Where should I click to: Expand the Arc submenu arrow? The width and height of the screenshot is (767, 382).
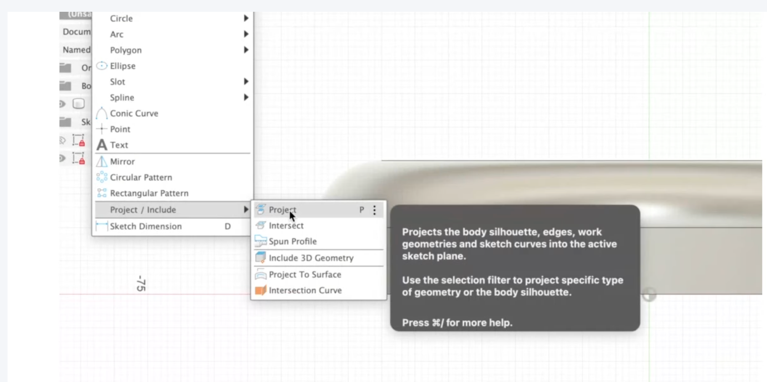(x=246, y=34)
